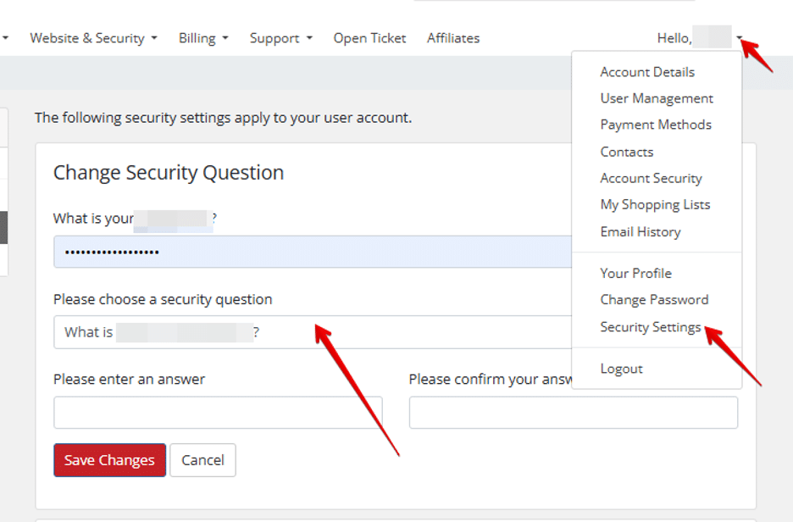Viewport: 793px width, 522px height.
Task: Open User Management menu entry
Action: [x=657, y=98]
